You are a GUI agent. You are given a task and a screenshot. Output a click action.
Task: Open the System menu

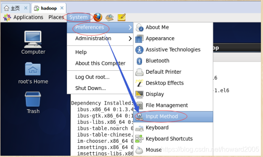pos(78,17)
